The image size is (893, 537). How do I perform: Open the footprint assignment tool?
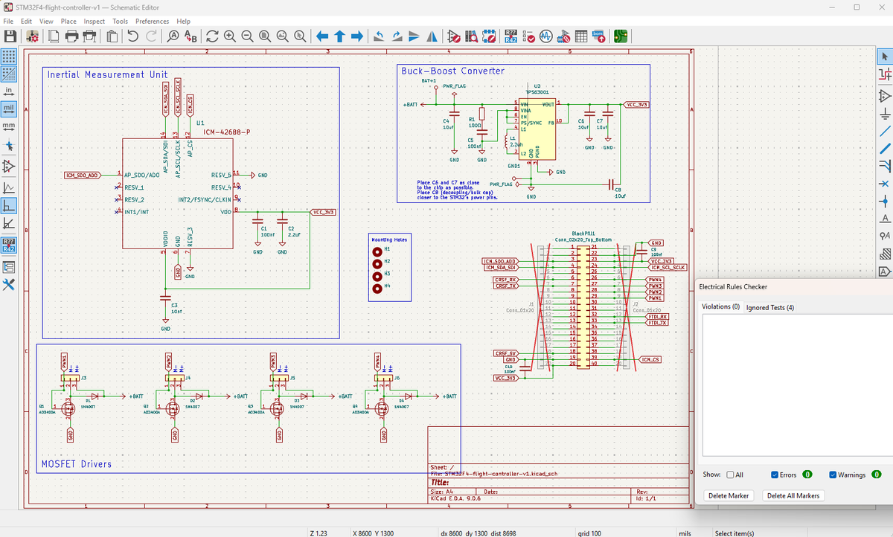[x=564, y=36]
